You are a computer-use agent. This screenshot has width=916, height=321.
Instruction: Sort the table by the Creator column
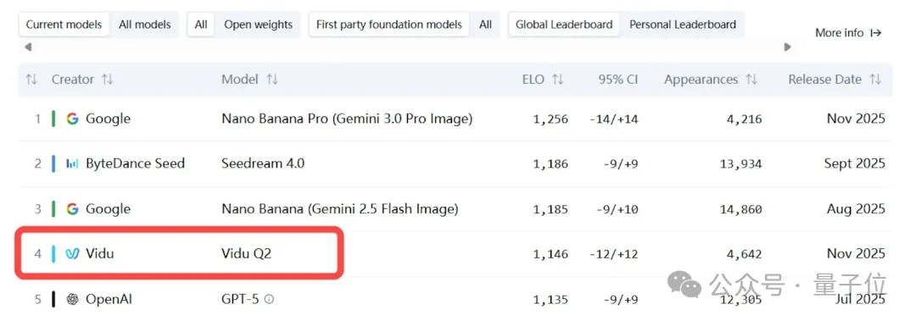pos(108,80)
